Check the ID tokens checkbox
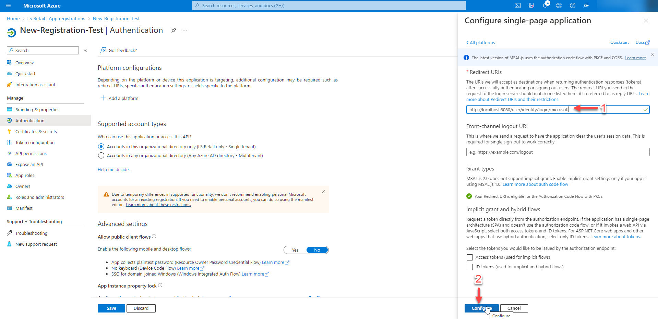658x319 pixels. coord(470,267)
